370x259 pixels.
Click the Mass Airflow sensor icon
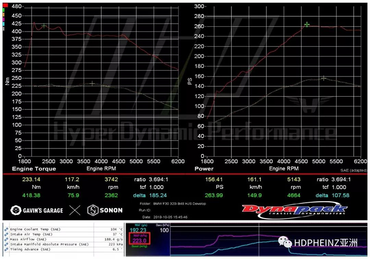[x=6, y=239]
